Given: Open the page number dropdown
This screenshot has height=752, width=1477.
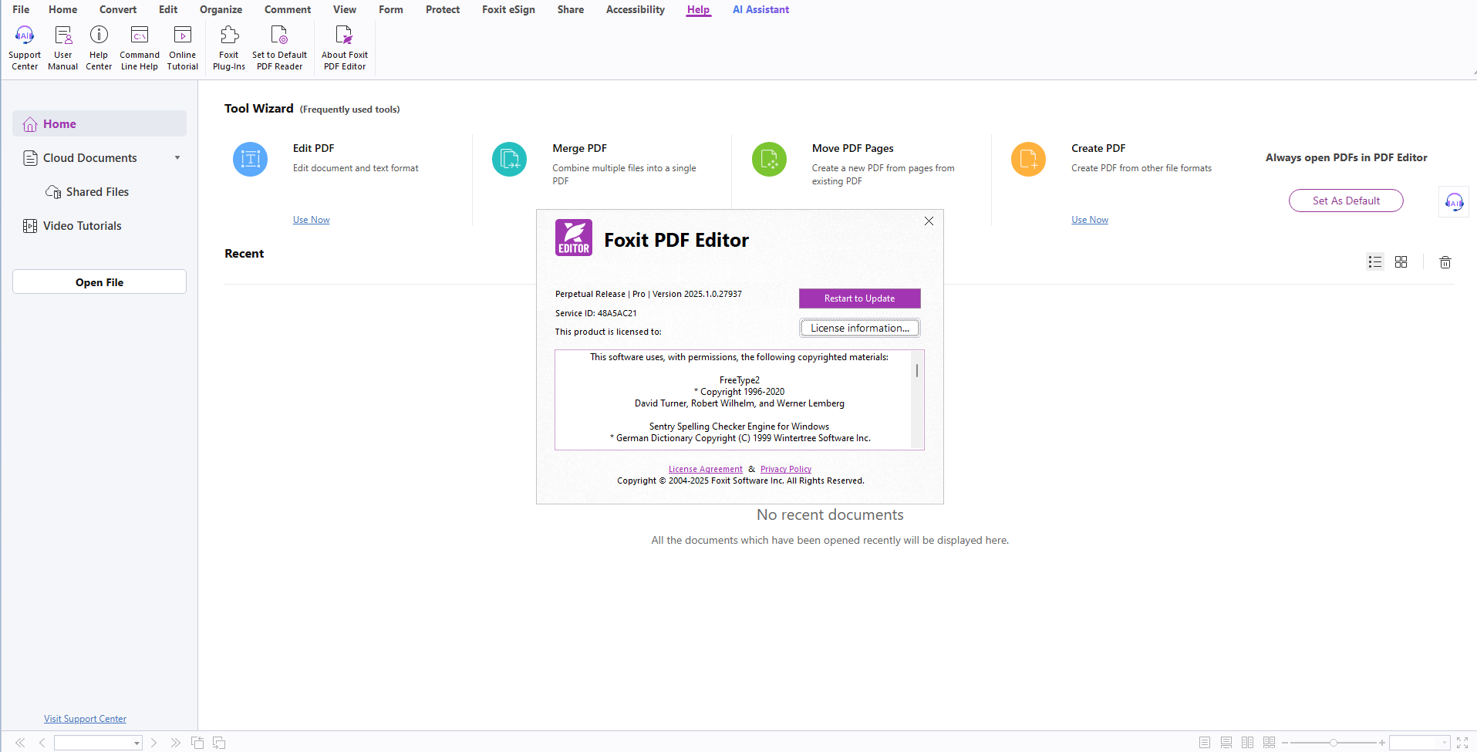Looking at the screenshot, I should (137, 744).
